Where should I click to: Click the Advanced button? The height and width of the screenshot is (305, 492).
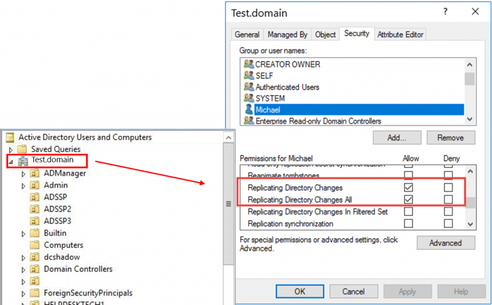(x=445, y=243)
